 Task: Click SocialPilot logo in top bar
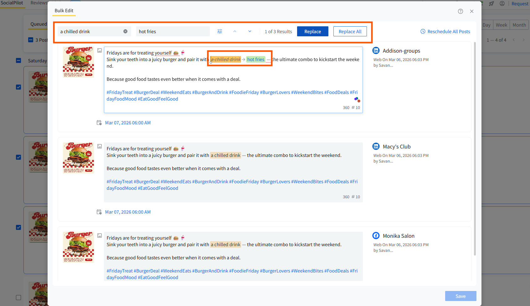[x=12, y=3]
